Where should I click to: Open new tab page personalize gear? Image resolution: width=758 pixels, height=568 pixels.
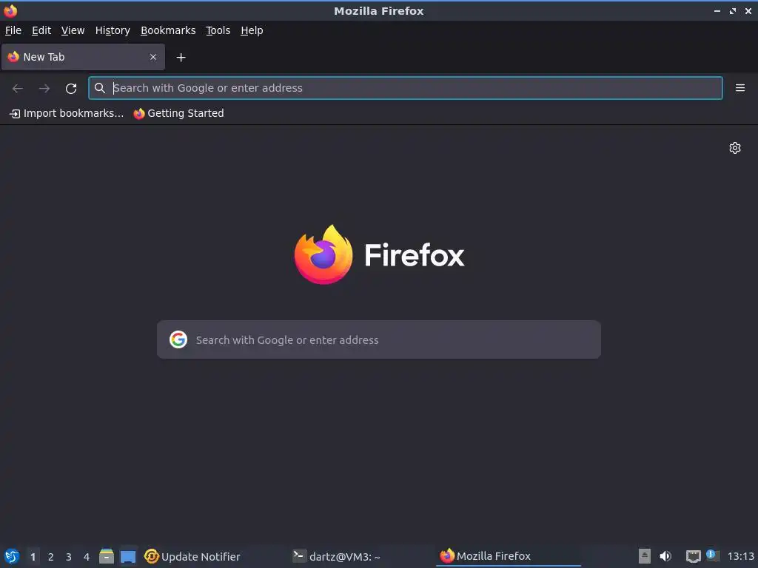tap(735, 148)
